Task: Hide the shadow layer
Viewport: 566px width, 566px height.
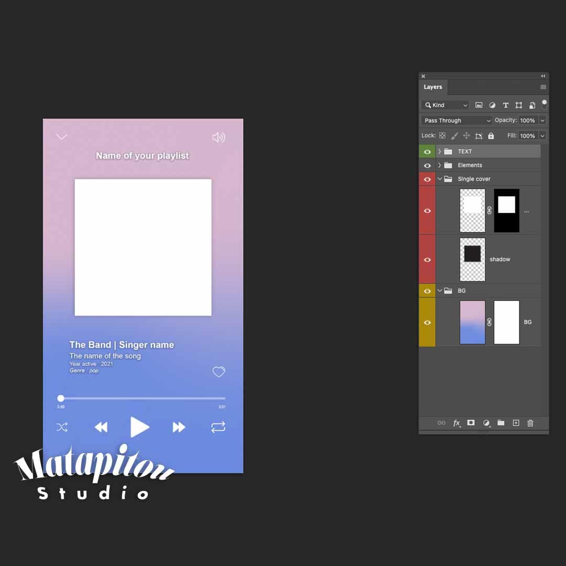Action: tap(427, 258)
